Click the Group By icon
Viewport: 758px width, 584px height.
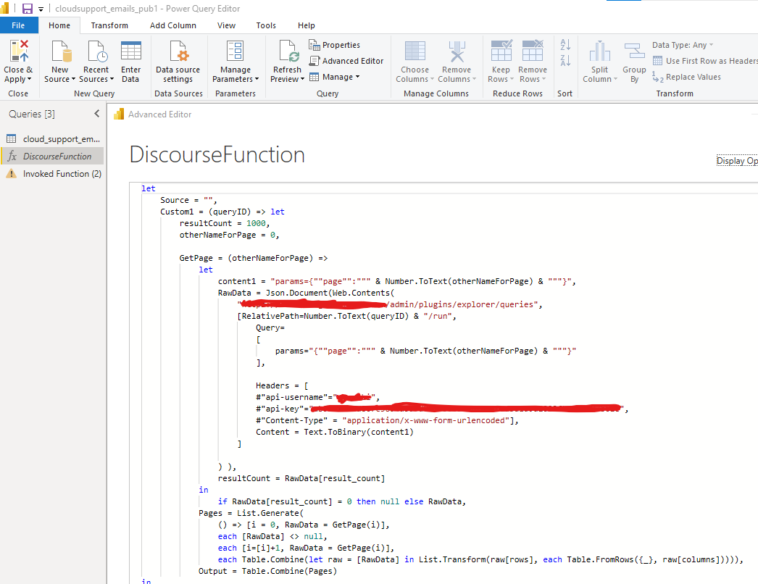click(x=634, y=51)
